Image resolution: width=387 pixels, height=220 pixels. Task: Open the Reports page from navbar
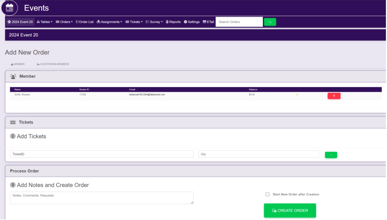click(x=173, y=22)
